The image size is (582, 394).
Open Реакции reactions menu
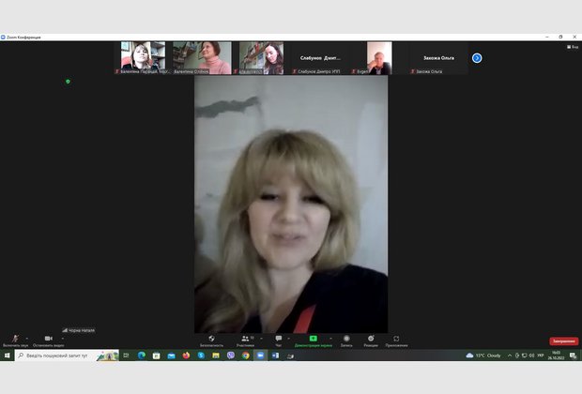(371, 341)
